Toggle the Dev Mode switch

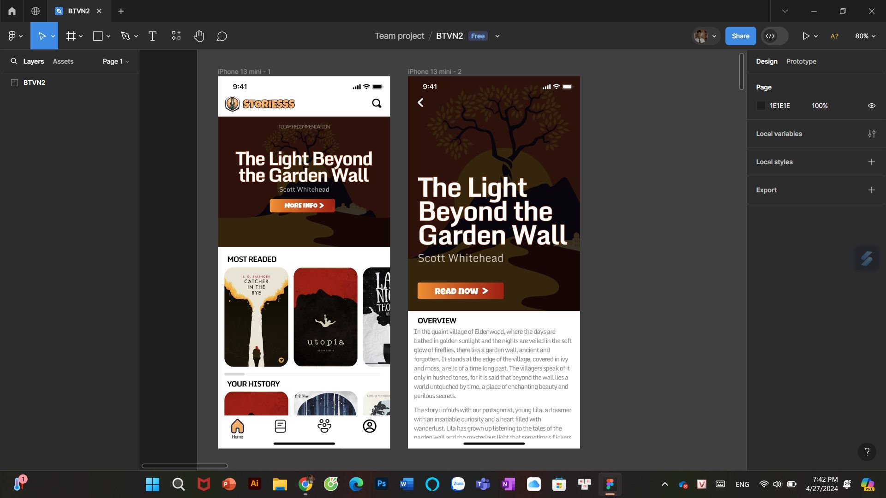pos(774,36)
